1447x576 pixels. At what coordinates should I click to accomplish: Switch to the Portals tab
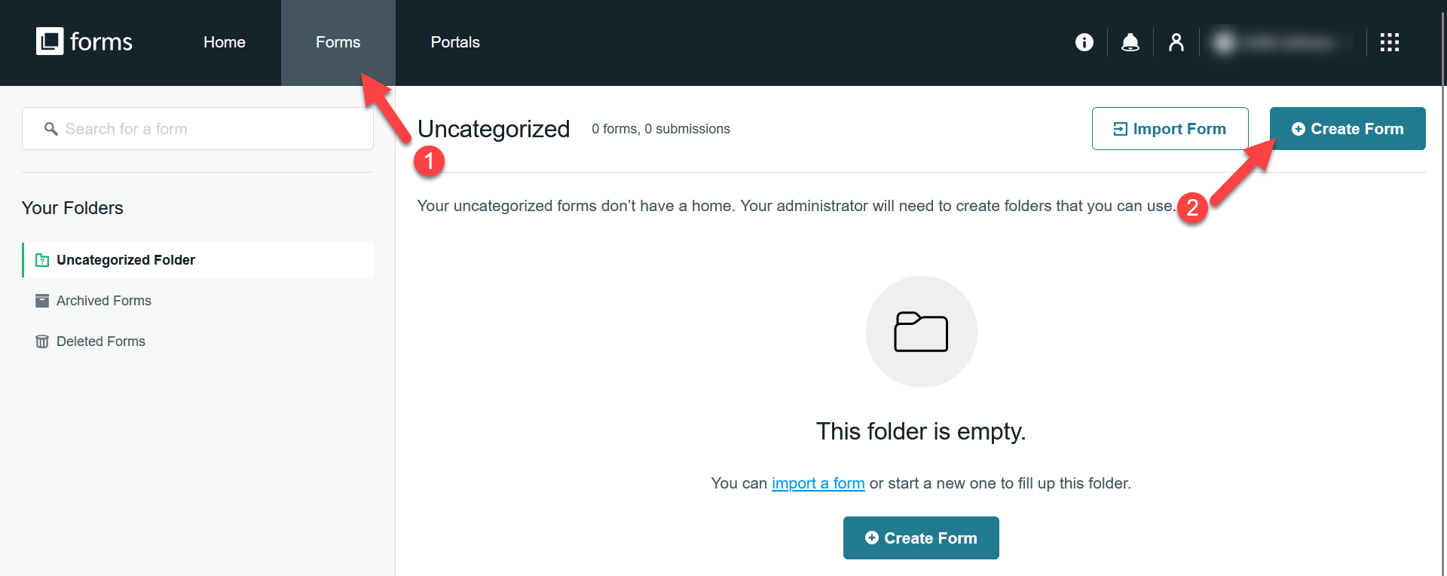455,42
